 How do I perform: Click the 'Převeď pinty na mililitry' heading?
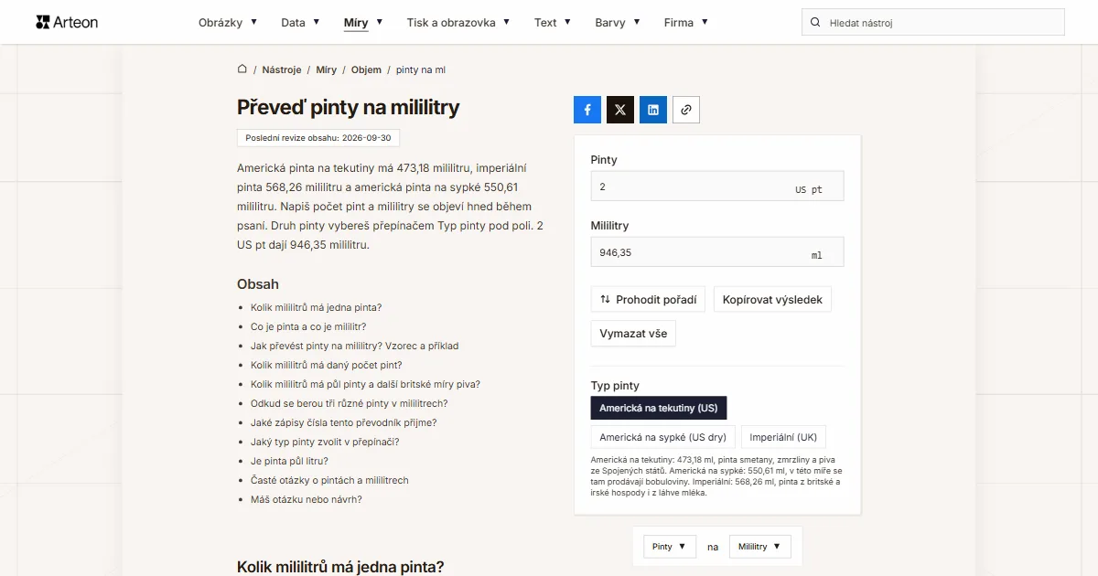pos(349,107)
